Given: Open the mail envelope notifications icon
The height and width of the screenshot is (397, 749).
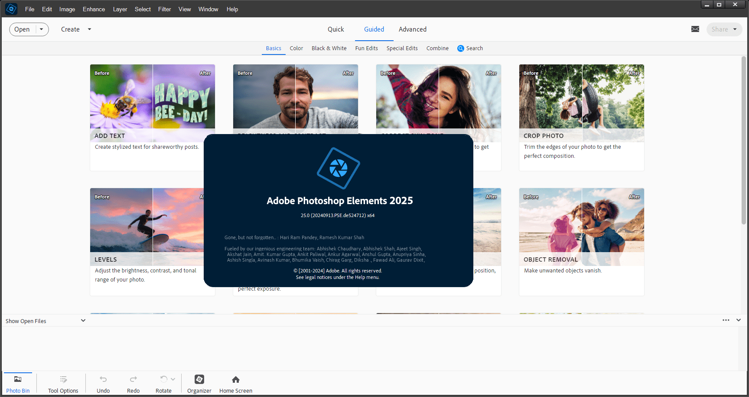Looking at the screenshot, I should (695, 29).
